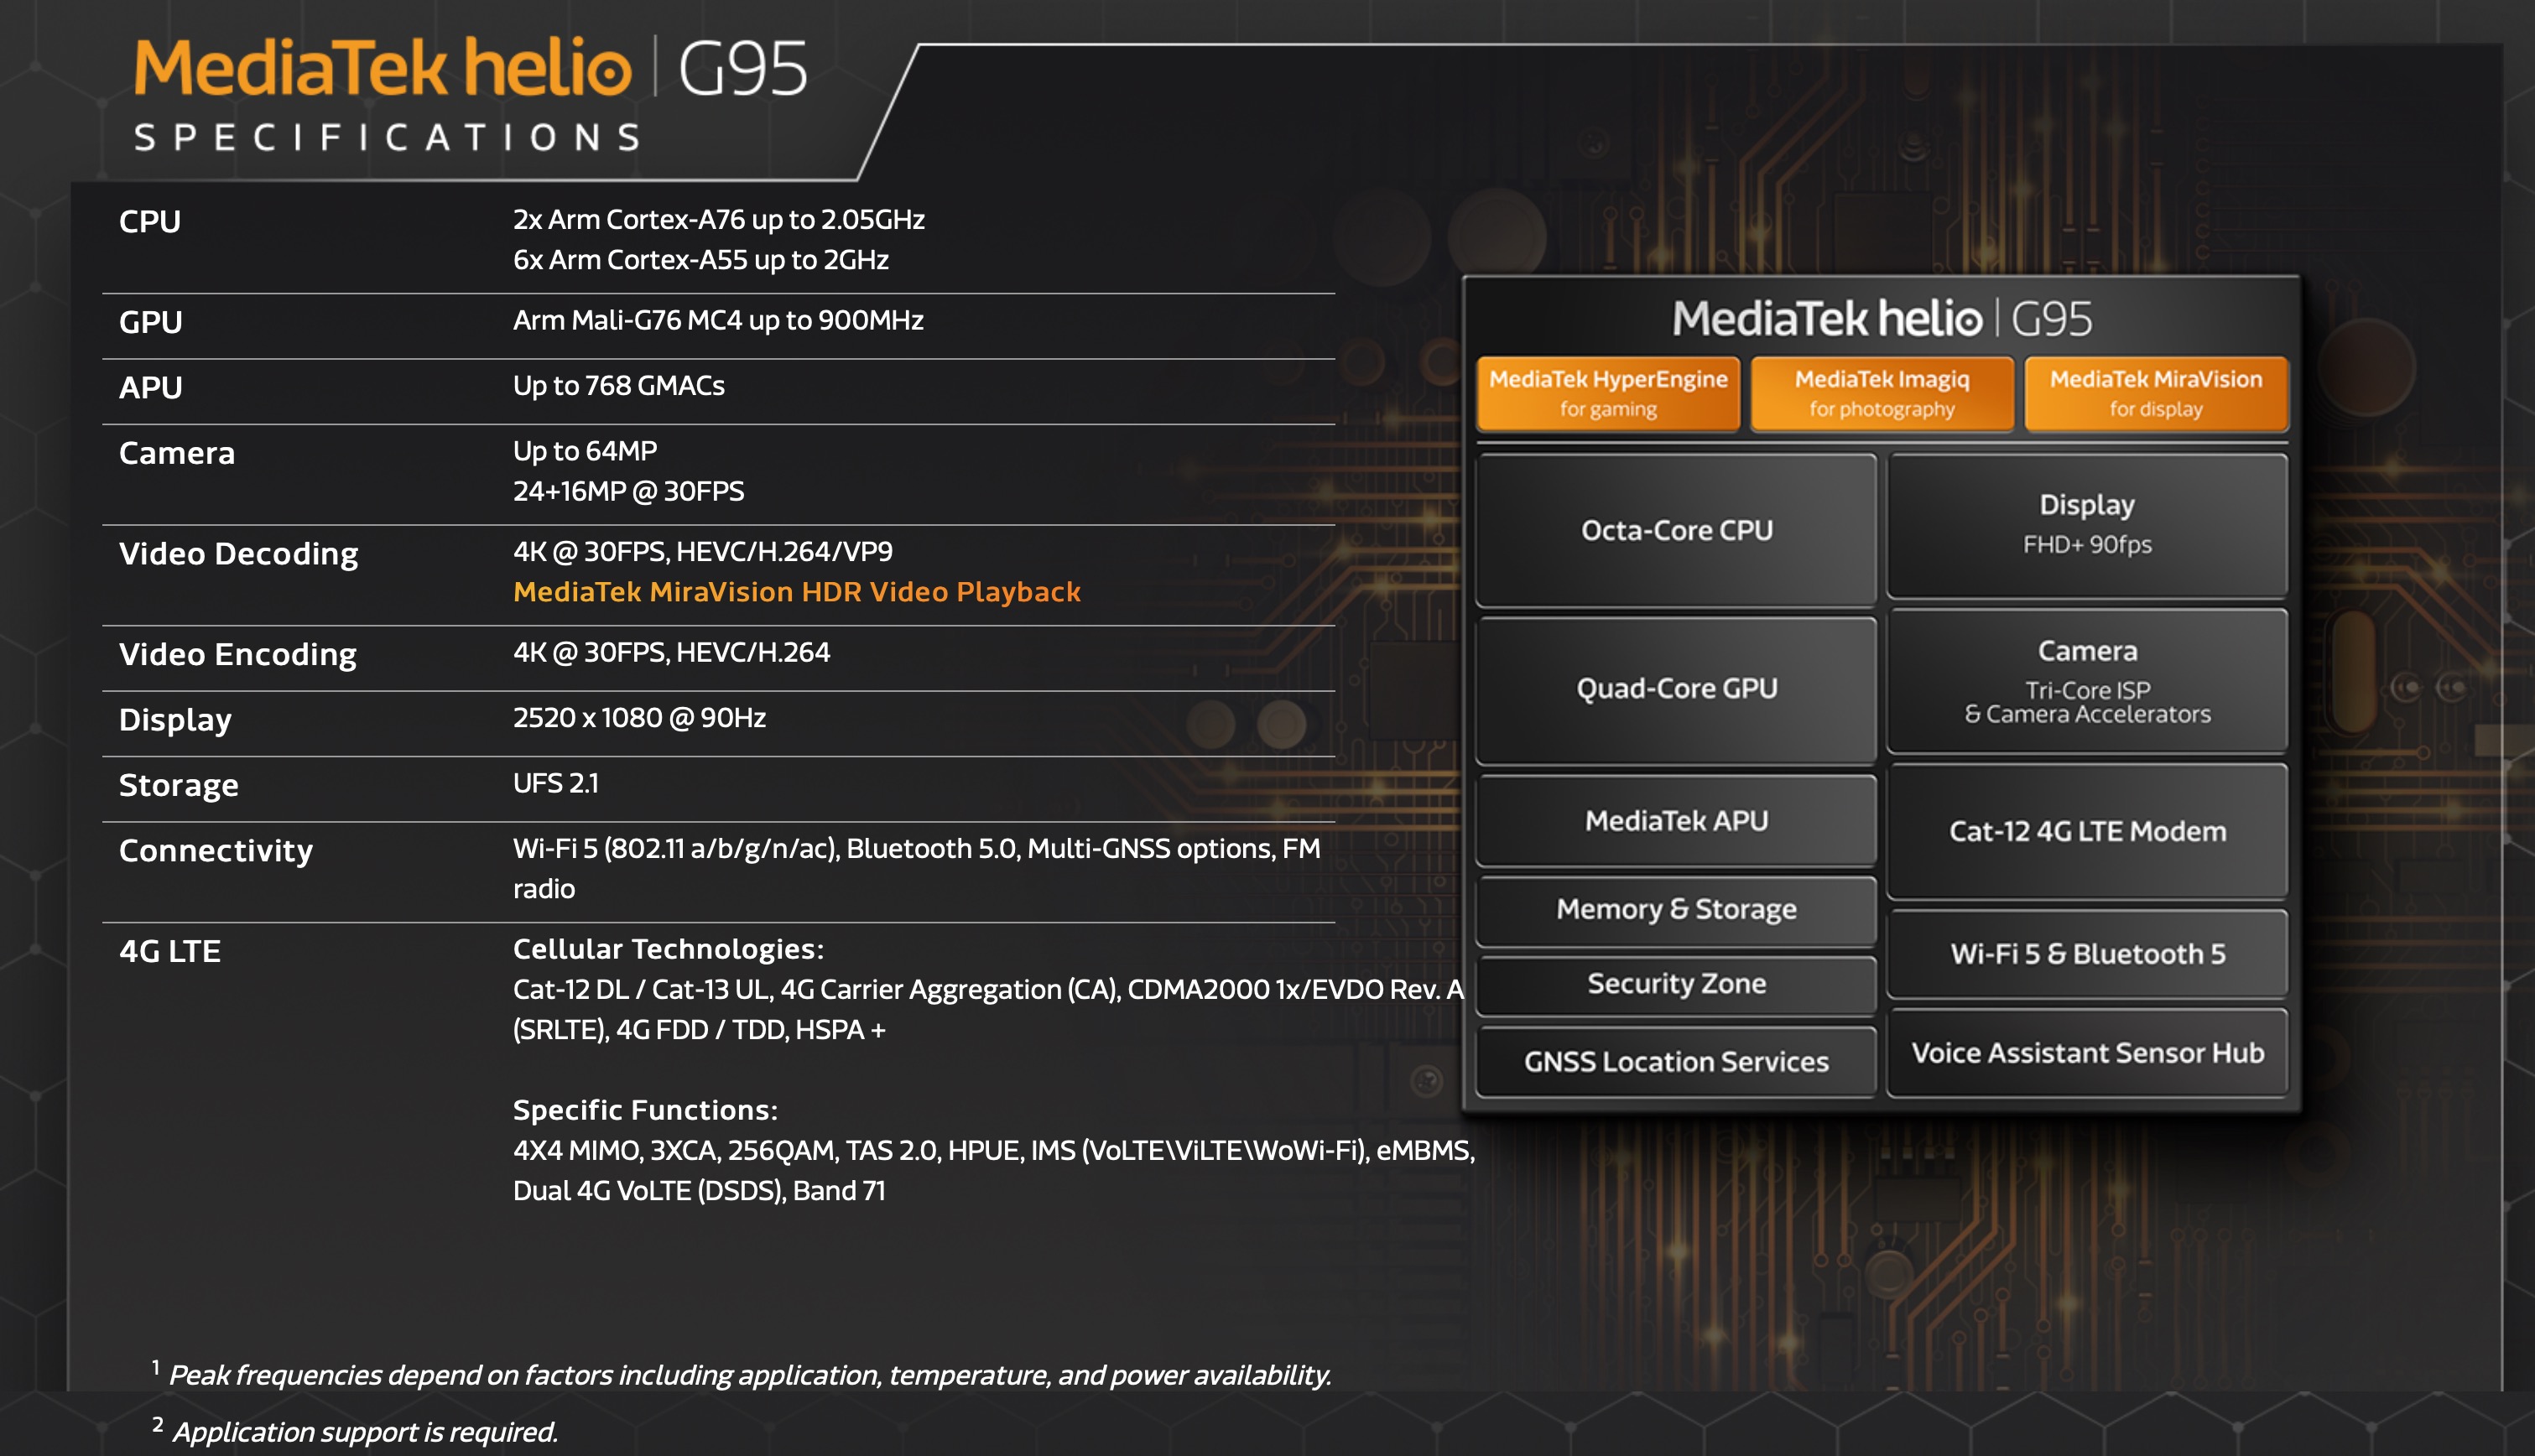The height and width of the screenshot is (1456, 2535).
Task: Click the Quad-Core GPU block
Action: click(1676, 688)
